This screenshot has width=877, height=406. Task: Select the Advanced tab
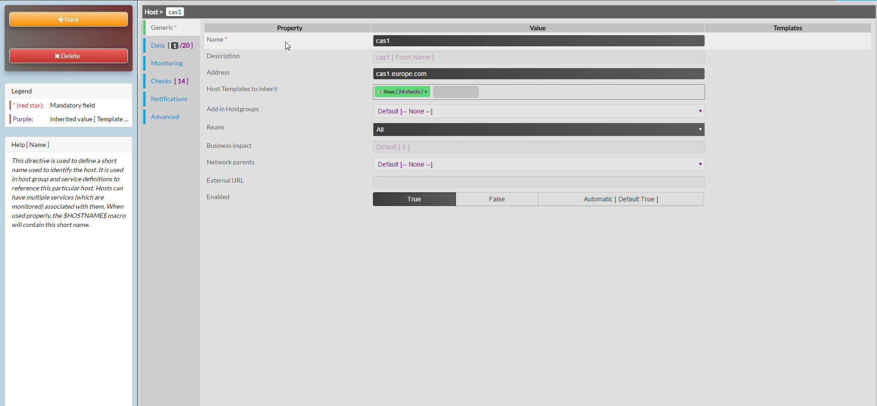click(x=165, y=117)
